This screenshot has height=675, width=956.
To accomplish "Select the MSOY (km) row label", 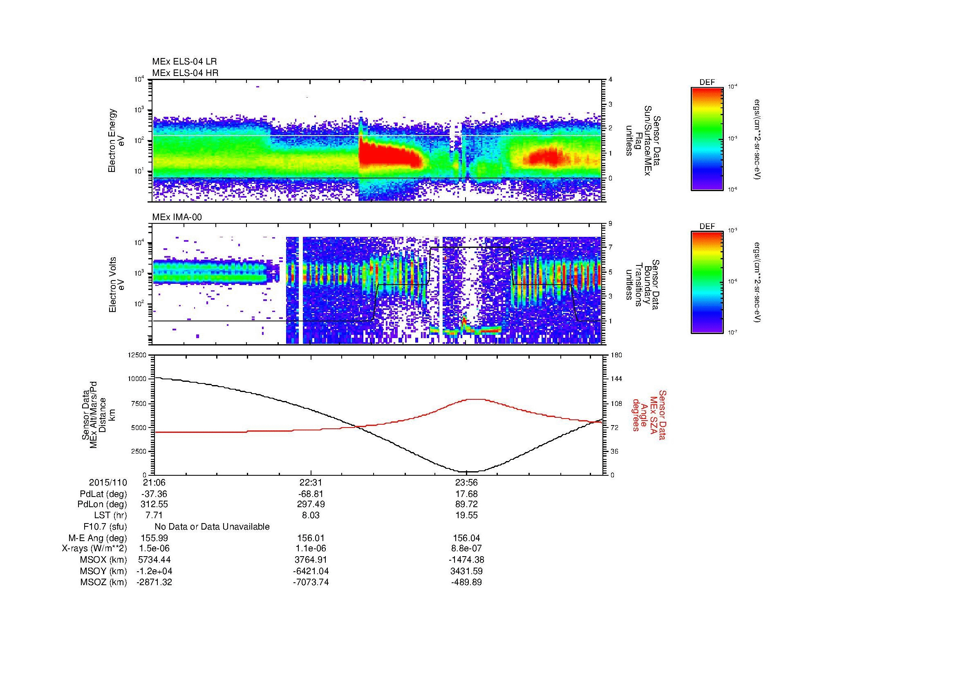I will 103,571.
